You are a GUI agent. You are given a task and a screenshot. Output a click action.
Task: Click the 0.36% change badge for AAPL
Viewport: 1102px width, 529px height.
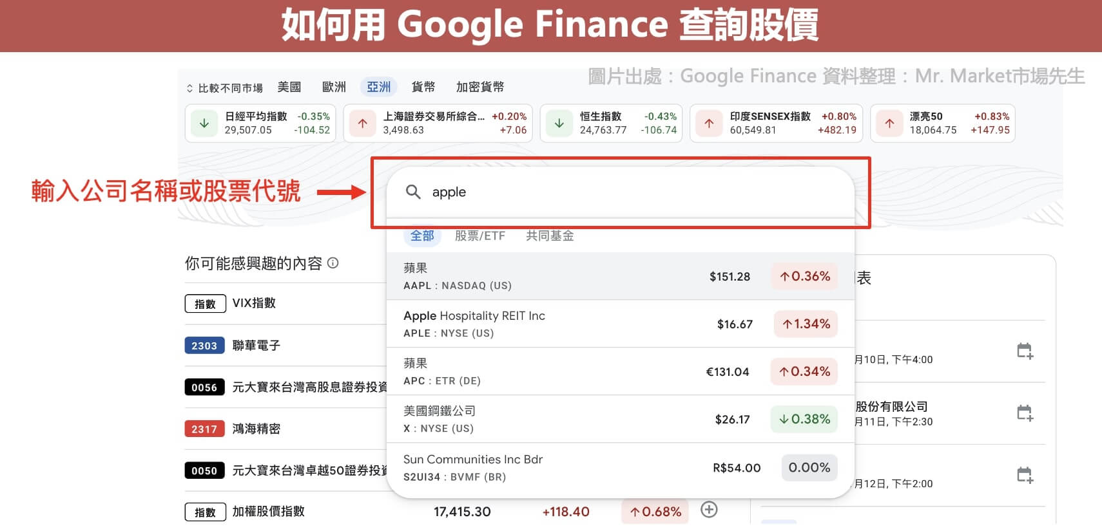tap(805, 276)
